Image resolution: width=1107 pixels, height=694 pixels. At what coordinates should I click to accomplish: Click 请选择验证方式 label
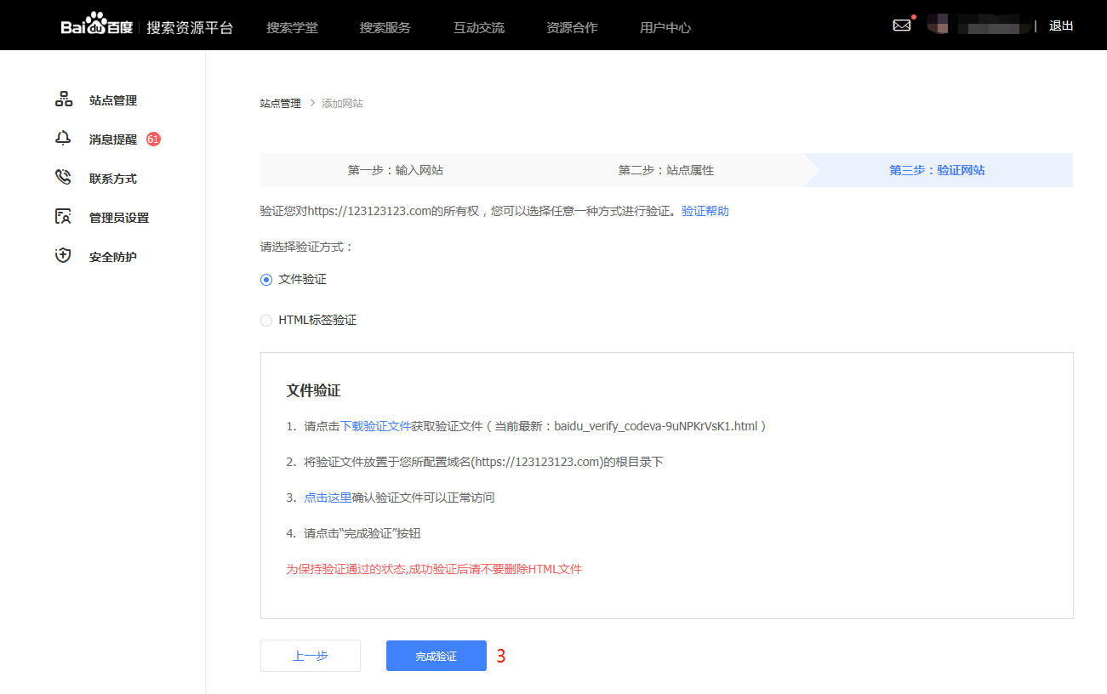[x=306, y=247]
